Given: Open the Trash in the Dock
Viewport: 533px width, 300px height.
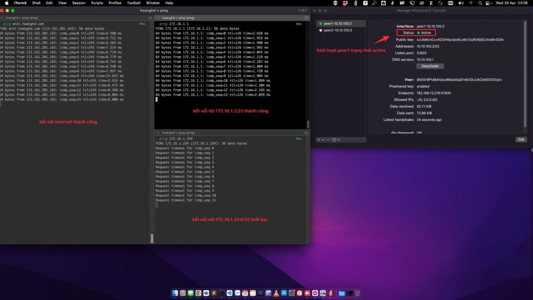Looking at the screenshot, I should (x=357, y=293).
